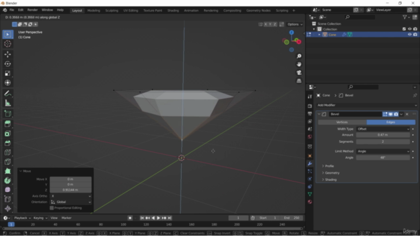Screen dimensions: 420x236
Task: Select the Loop Cut tool
Action: click(x=7, y=152)
